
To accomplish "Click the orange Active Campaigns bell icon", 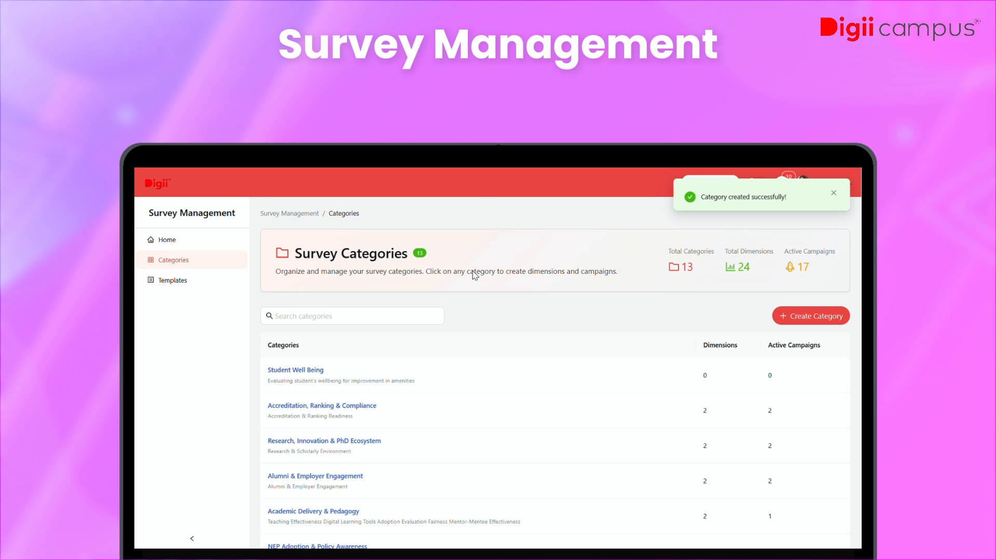I will pyautogui.click(x=789, y=267).
